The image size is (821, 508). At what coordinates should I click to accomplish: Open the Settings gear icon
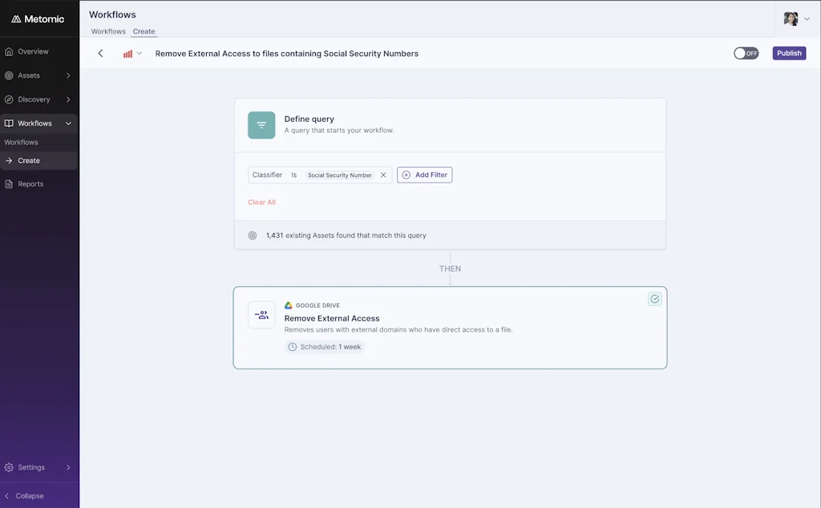point(10,467)
